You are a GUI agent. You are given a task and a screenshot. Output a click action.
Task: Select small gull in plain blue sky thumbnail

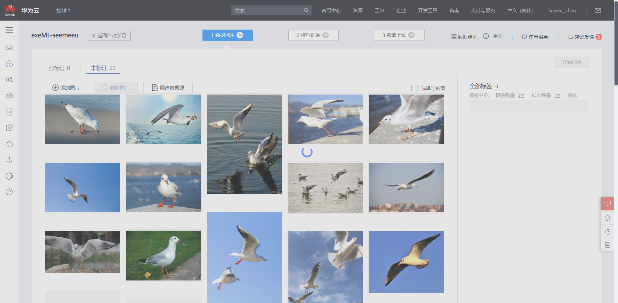tap(82, 188)
